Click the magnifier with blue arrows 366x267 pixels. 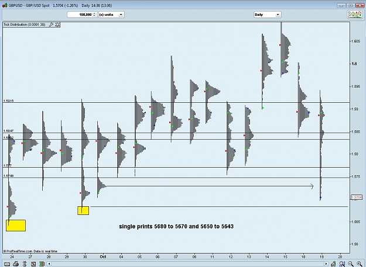coord(342,263)
